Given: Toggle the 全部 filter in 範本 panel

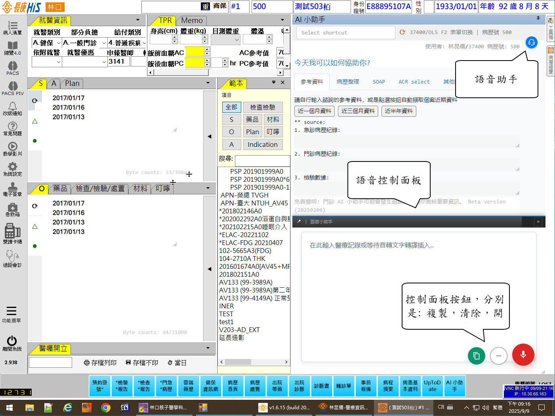Looking at the screenshot, I should point(231,107).
